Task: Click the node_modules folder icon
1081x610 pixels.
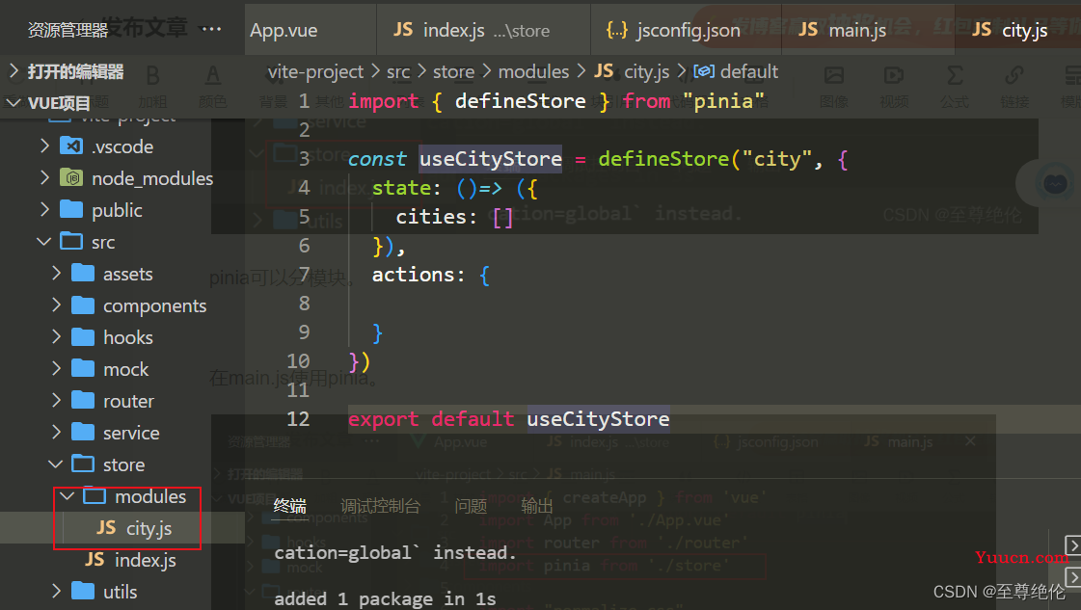Action: pyautogui.click(x=71, y=178)
